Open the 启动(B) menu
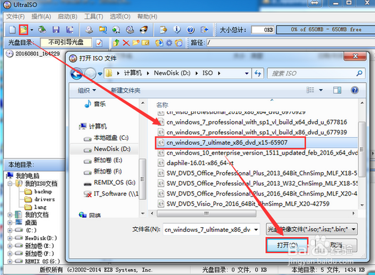The image size is (375, 275). pyautogui.click(x=67, y=17)
